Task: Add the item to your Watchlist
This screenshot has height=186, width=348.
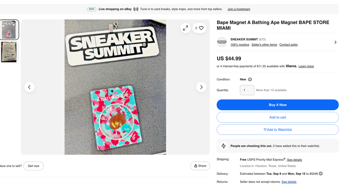Action: click(x=278, y=130)
